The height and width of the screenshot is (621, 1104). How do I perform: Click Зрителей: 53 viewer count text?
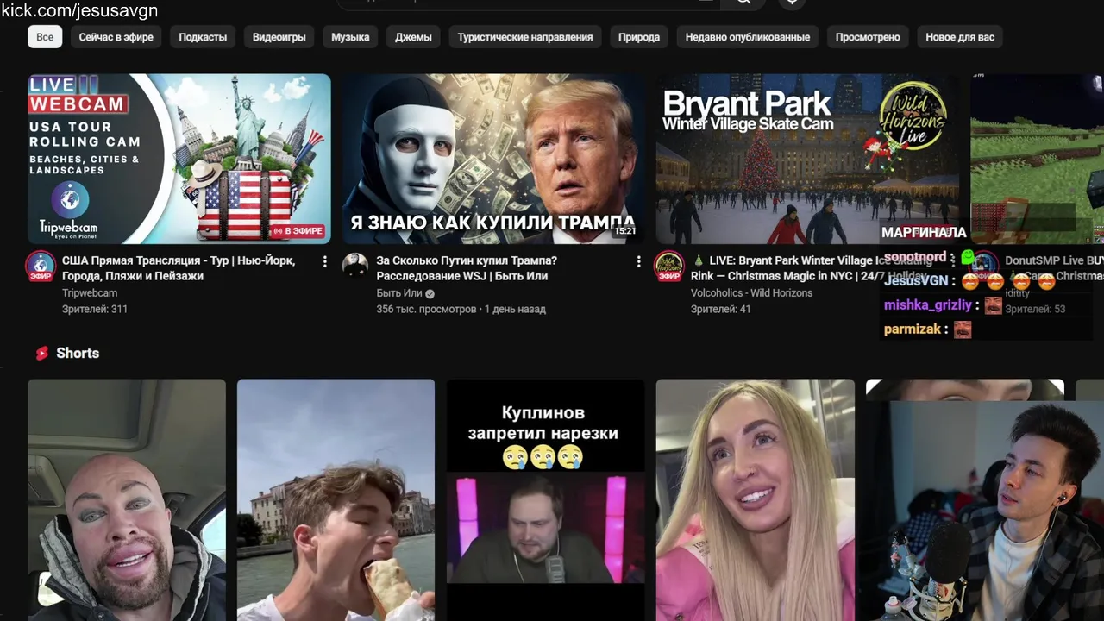coord(1035,309)
